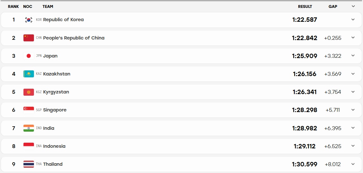Expand all rows with header chevron
Screen dimensions: 363x173
[x=353, y=6]
